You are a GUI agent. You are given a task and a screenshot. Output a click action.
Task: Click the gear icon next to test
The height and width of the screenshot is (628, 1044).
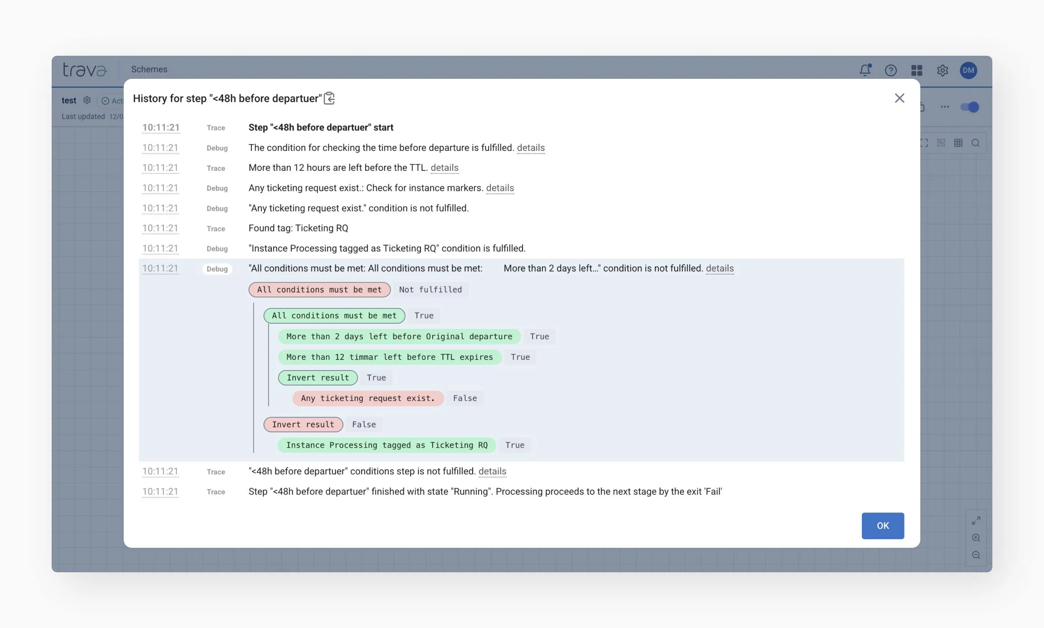tap(87, 100)
